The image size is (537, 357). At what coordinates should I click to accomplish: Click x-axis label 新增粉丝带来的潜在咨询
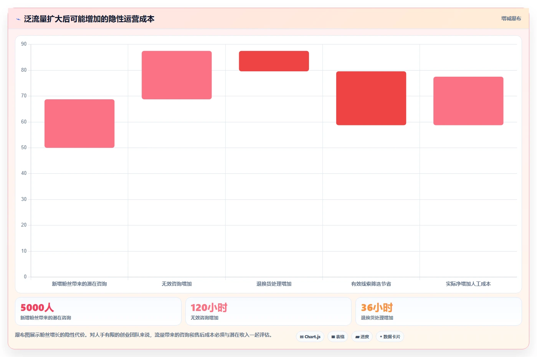click(x=79, y=284)
